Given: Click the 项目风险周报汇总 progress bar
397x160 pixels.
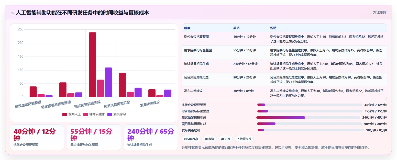Looking at the screenshot, I should click(x=310, y=124).
